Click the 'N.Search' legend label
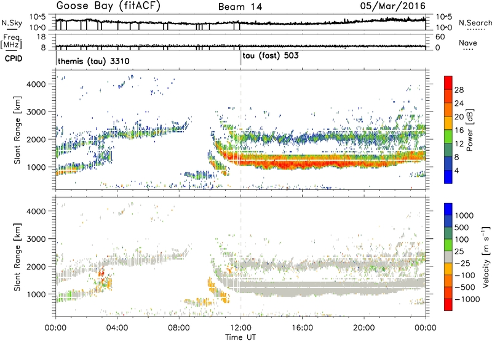 (x=475, y=23)
